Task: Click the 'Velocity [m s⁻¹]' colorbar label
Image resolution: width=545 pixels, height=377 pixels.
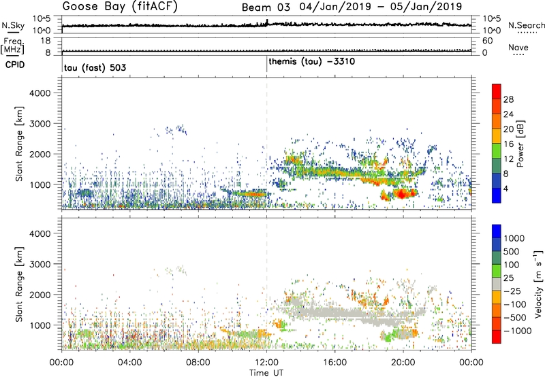Action: tap(538, 284)
